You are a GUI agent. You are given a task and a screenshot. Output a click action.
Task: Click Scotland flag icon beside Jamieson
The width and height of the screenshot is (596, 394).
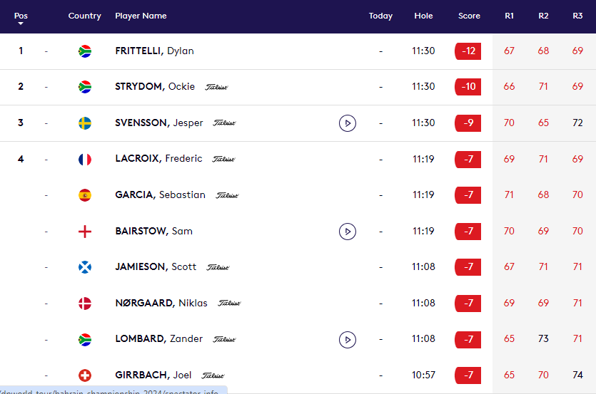click(85, 267)
